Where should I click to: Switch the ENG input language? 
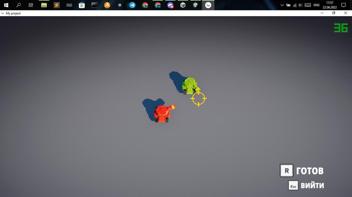(317, 5)
